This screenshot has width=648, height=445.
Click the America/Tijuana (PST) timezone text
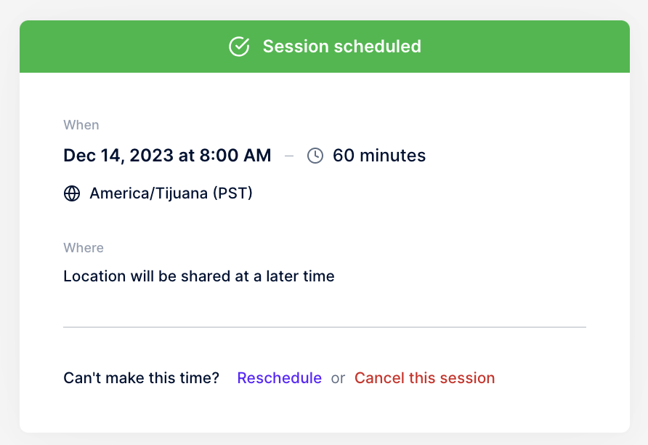171,193
